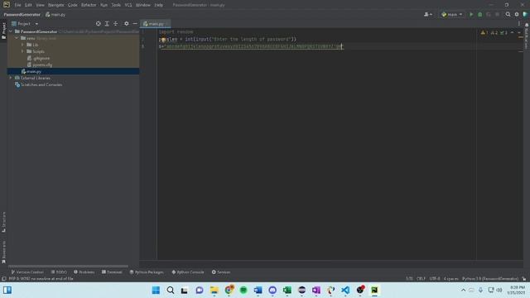The width and height of the screenshot is (530, 298).
Task: Open Visual Studio Code from taskbar
Action: coord(345,291)
